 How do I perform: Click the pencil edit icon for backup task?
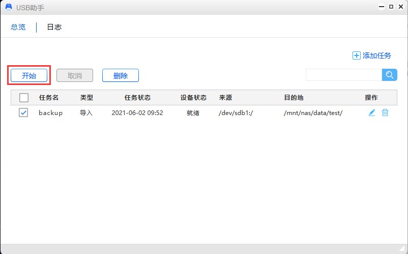pyautogui.click(x=372, y=112)
